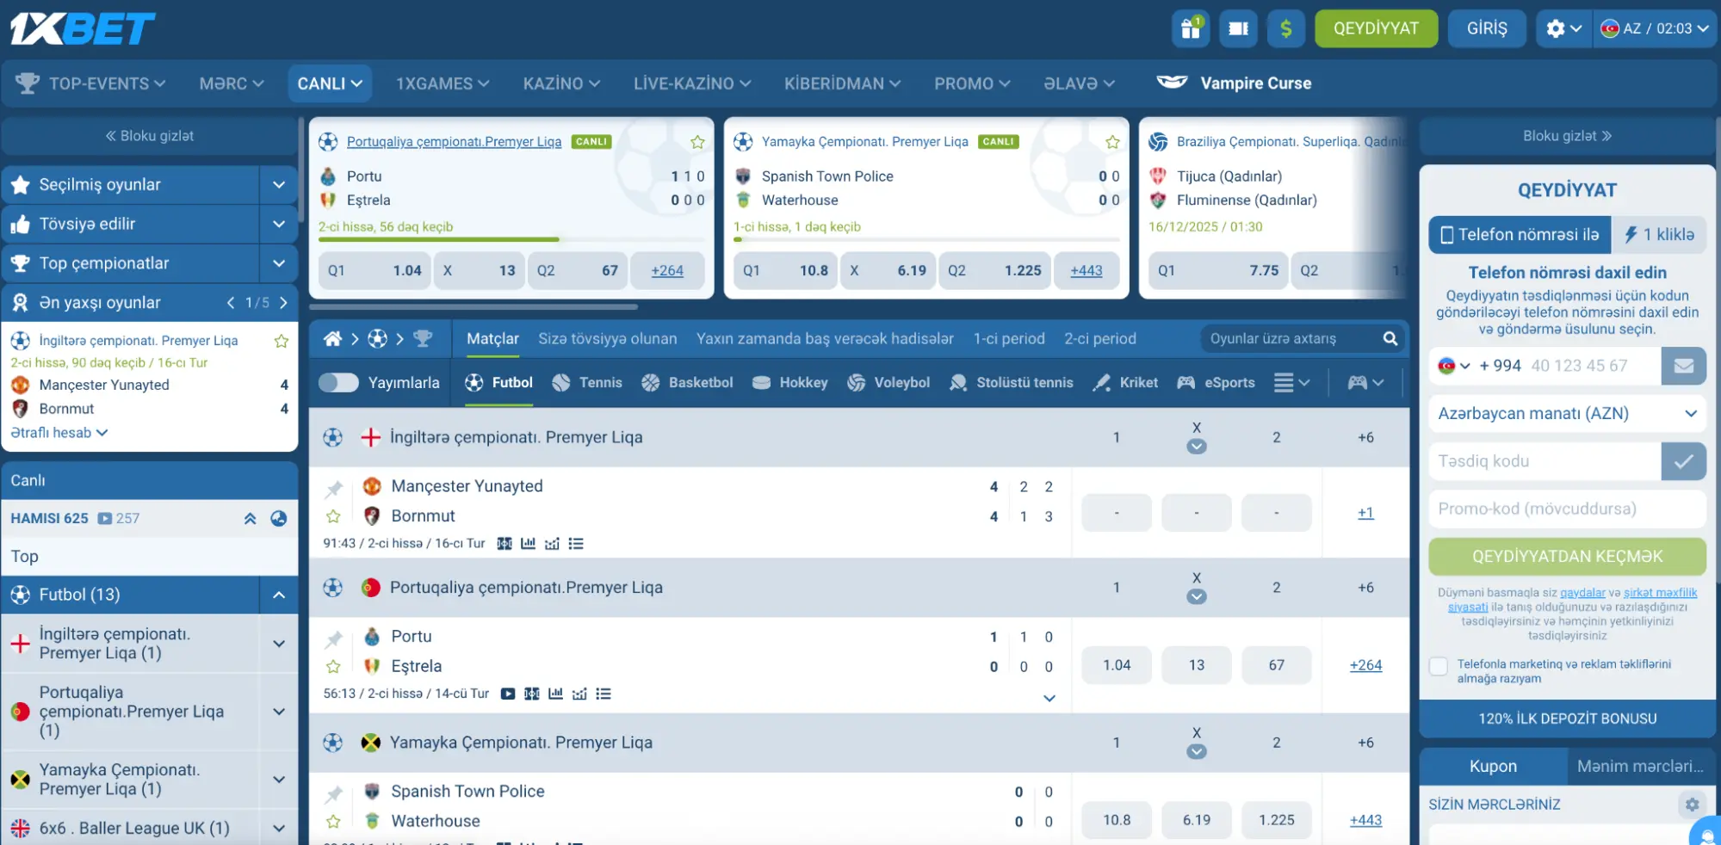Click the trophy icon in breadcrumb bar

click(423, 339)
